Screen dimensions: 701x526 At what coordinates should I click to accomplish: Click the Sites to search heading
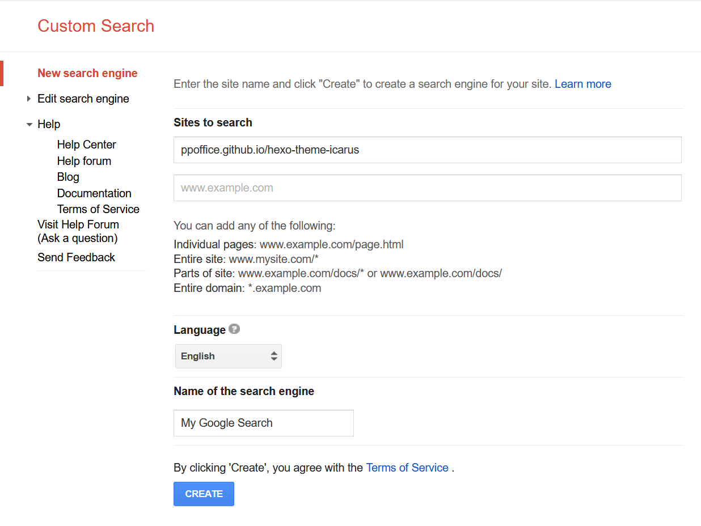click(213, 122)
